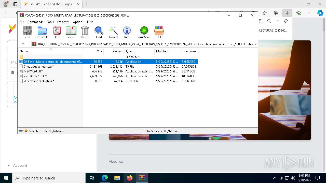
Task: Sort by the Packed column
Action: pos(114,51)
